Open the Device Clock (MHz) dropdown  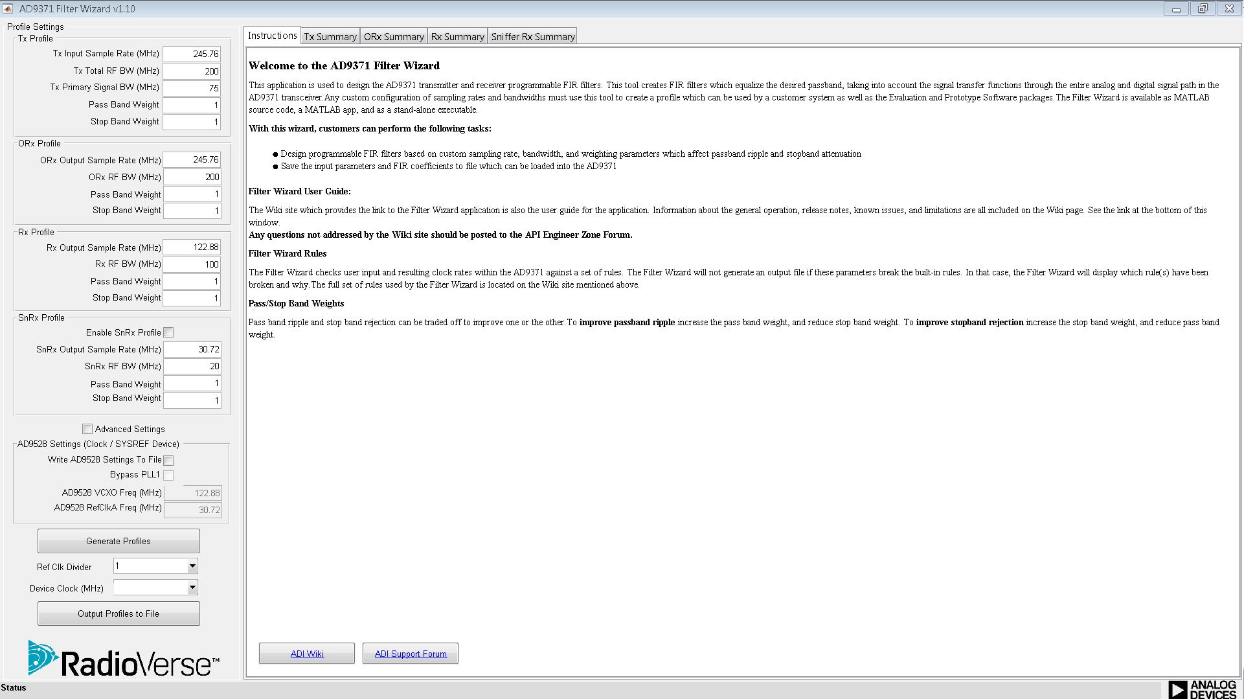(x=155, y=588)
